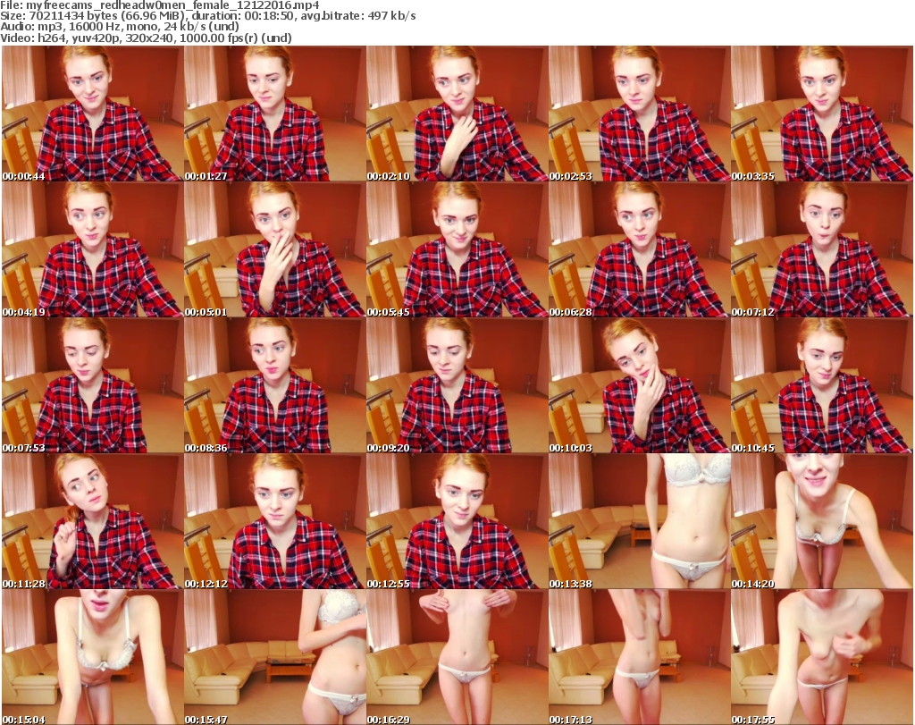The height and width of the screenshot is (725, 915).
Task: Pick the frame labeled 00:17:13
Action: [x=639, y=657]
